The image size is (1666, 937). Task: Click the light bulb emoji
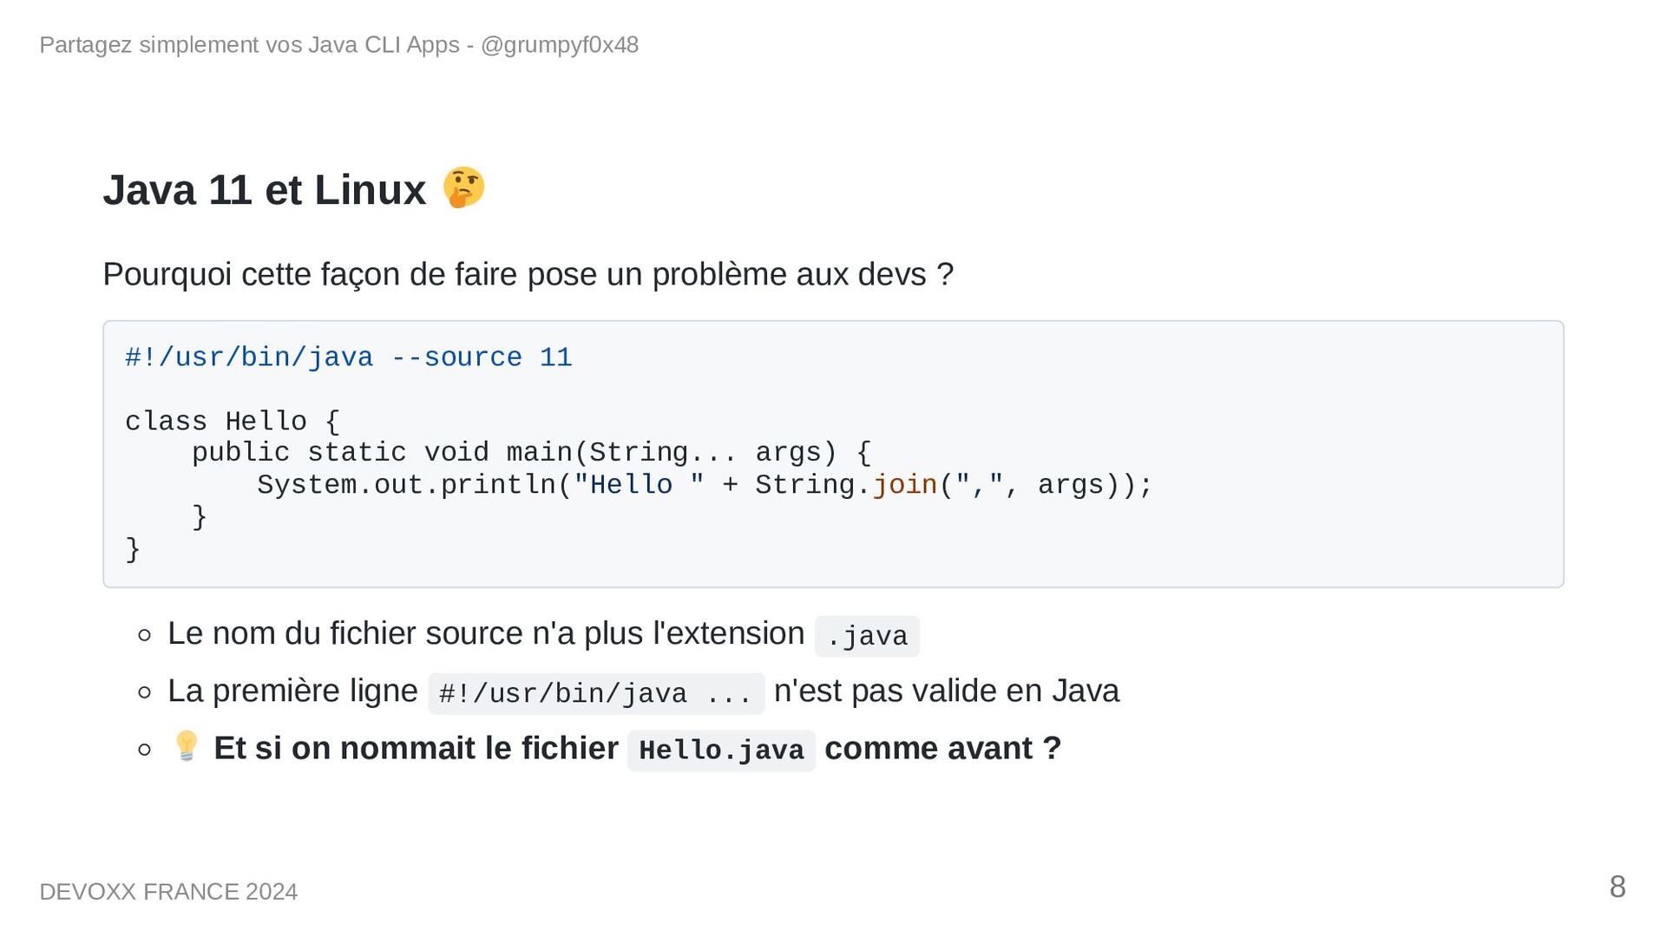point(187,746)
